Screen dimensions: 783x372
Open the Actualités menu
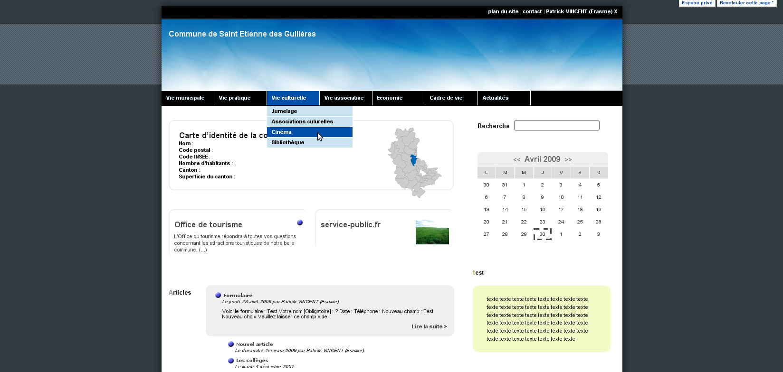[x=496, y=98]
